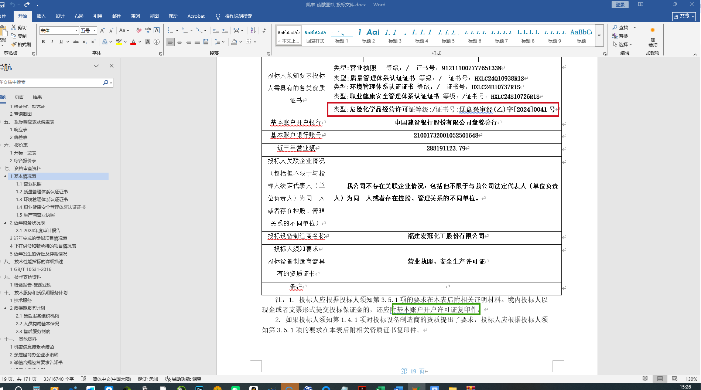
Task: Click the enclosed character (字) icon
Action: click(x=157, y=42)
